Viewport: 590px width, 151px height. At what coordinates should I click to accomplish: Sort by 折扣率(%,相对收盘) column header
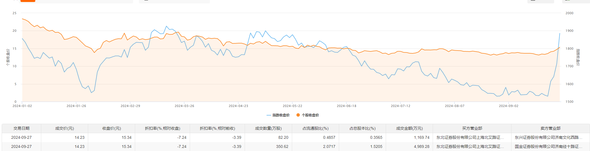(162, 128)
